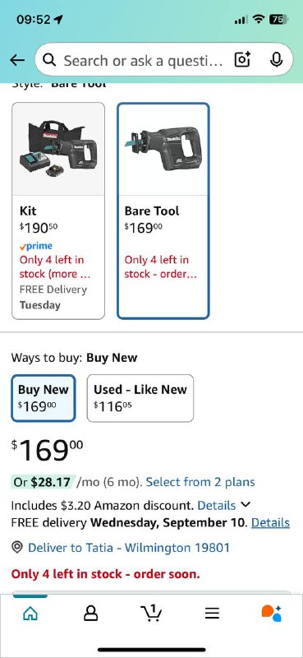Select the Kit style option

pyautogui.click(x=58, y=211)
